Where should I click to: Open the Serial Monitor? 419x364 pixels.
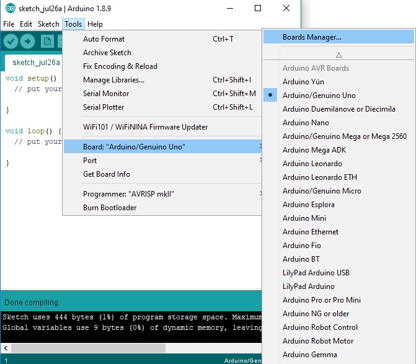(162, 94)
